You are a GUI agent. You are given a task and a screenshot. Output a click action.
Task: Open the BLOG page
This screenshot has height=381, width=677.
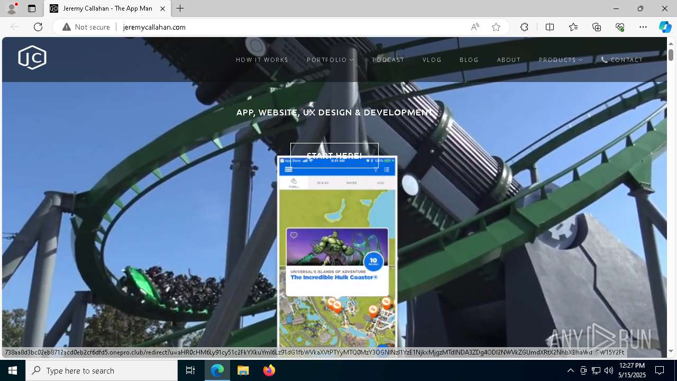click(469, 60)
